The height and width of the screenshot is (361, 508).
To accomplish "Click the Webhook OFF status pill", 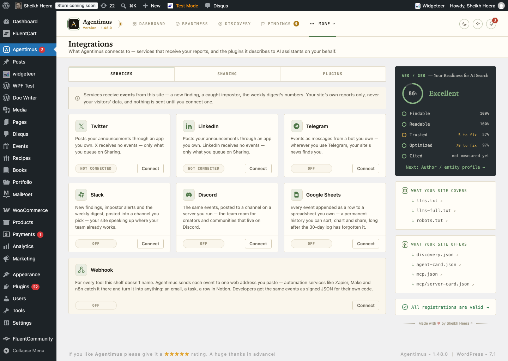I will tap(96, 306).
